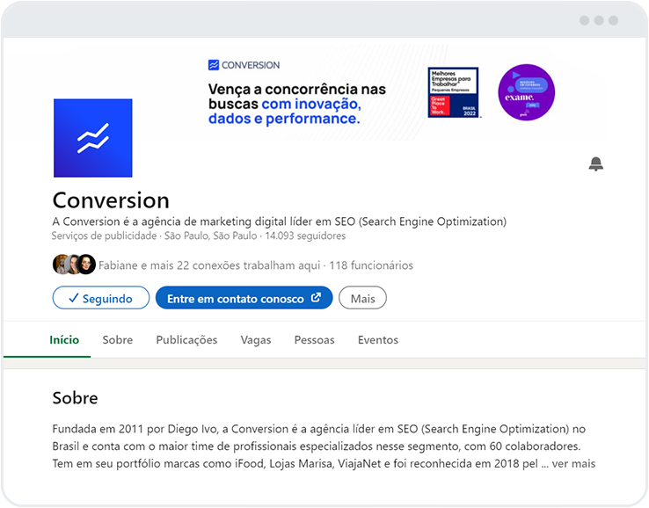Go to the Vagas tab
This screenshot has width=649, height=508.
click(x=256, y=340)
